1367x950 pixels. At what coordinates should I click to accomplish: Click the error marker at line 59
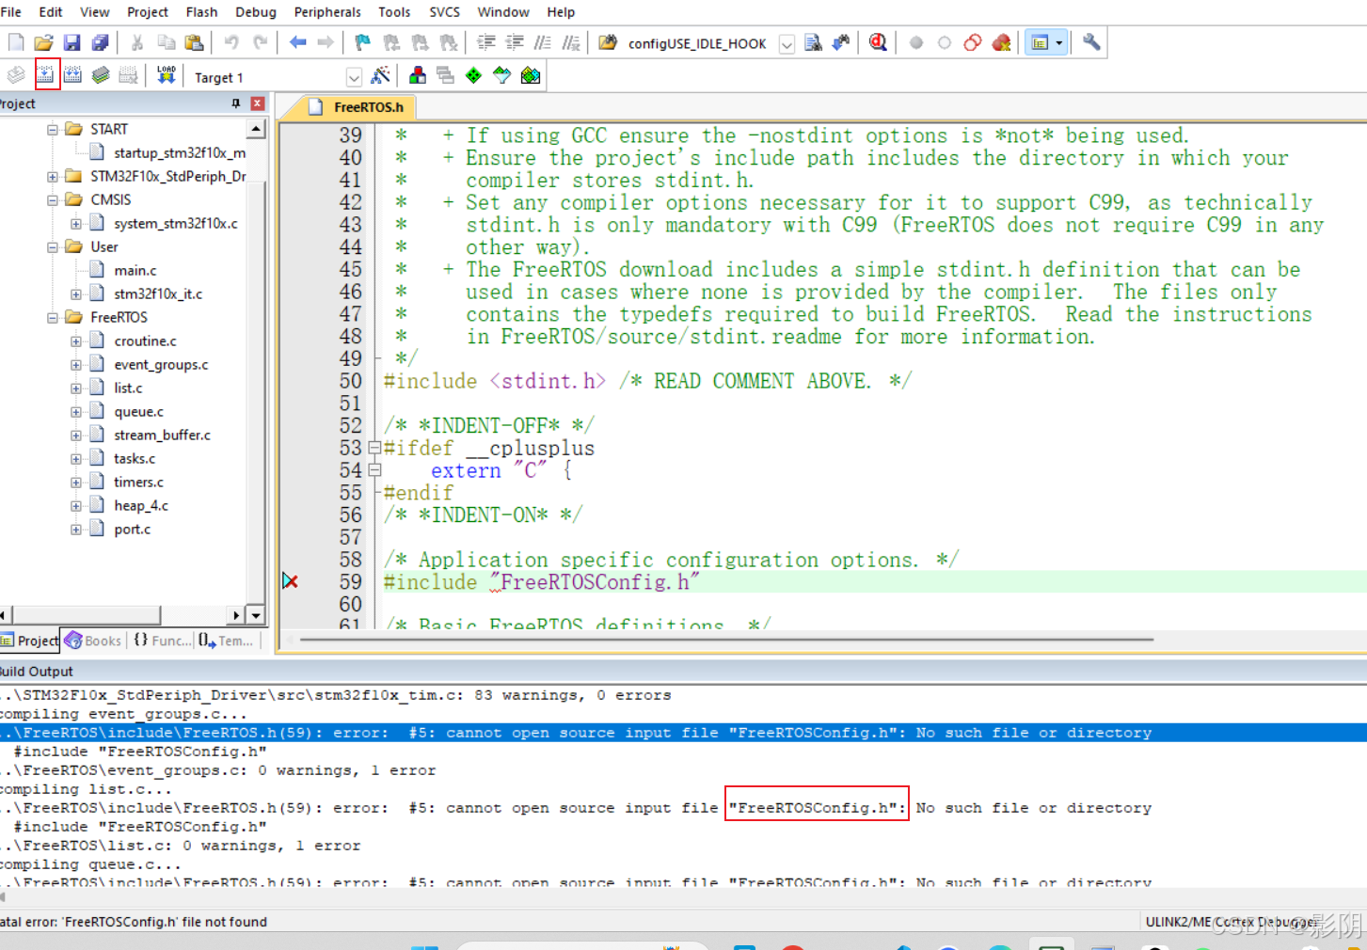pos(291,581)
